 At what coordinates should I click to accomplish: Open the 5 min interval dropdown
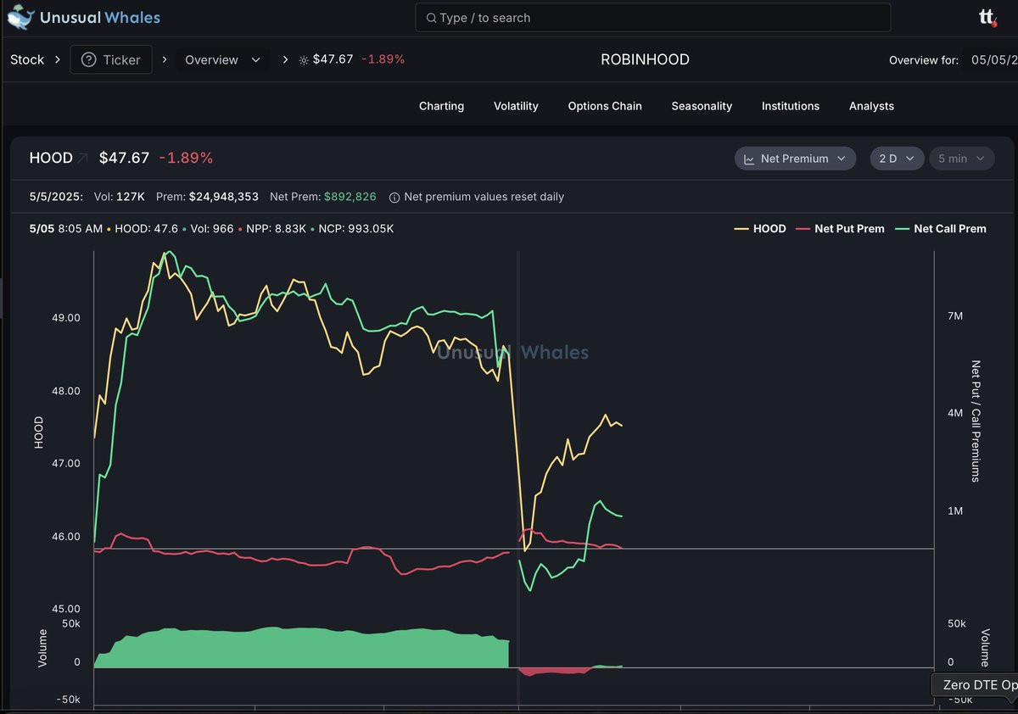[960, 159]
